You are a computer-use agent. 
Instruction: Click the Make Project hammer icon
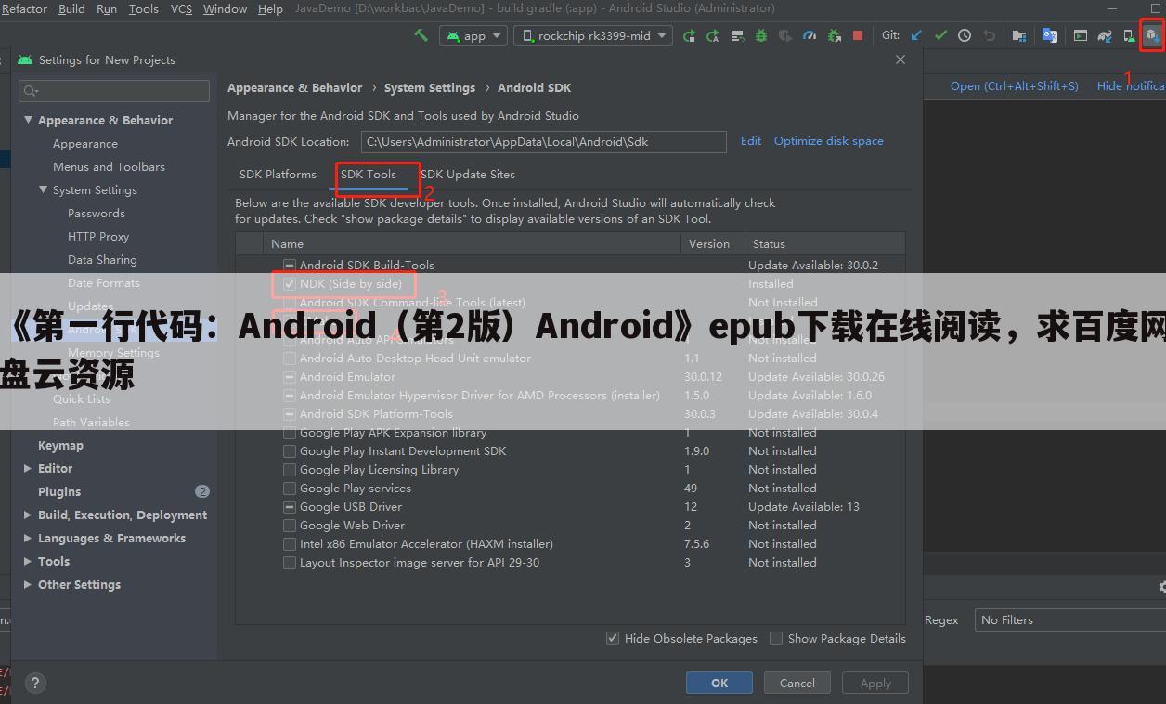click(421, 35)
